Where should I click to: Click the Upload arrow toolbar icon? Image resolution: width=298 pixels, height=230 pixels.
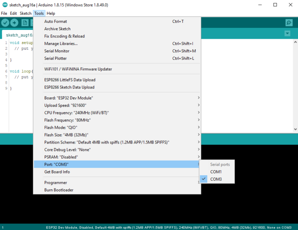[14, 23]
